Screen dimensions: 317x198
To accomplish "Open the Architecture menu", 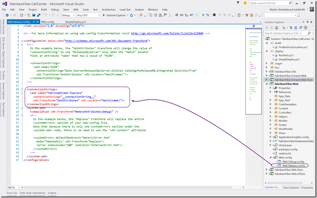I will [x=108, y=9].
